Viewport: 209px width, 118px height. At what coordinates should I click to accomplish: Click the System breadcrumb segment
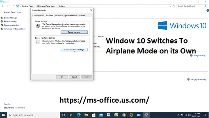(x=62, y=6)
